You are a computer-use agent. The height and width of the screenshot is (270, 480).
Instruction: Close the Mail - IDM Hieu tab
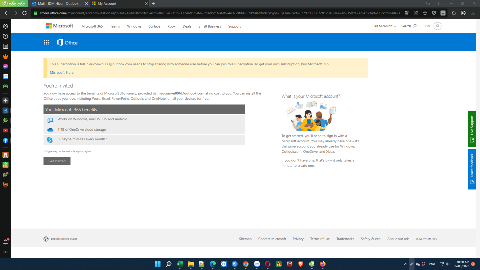(x=86, y=3)
